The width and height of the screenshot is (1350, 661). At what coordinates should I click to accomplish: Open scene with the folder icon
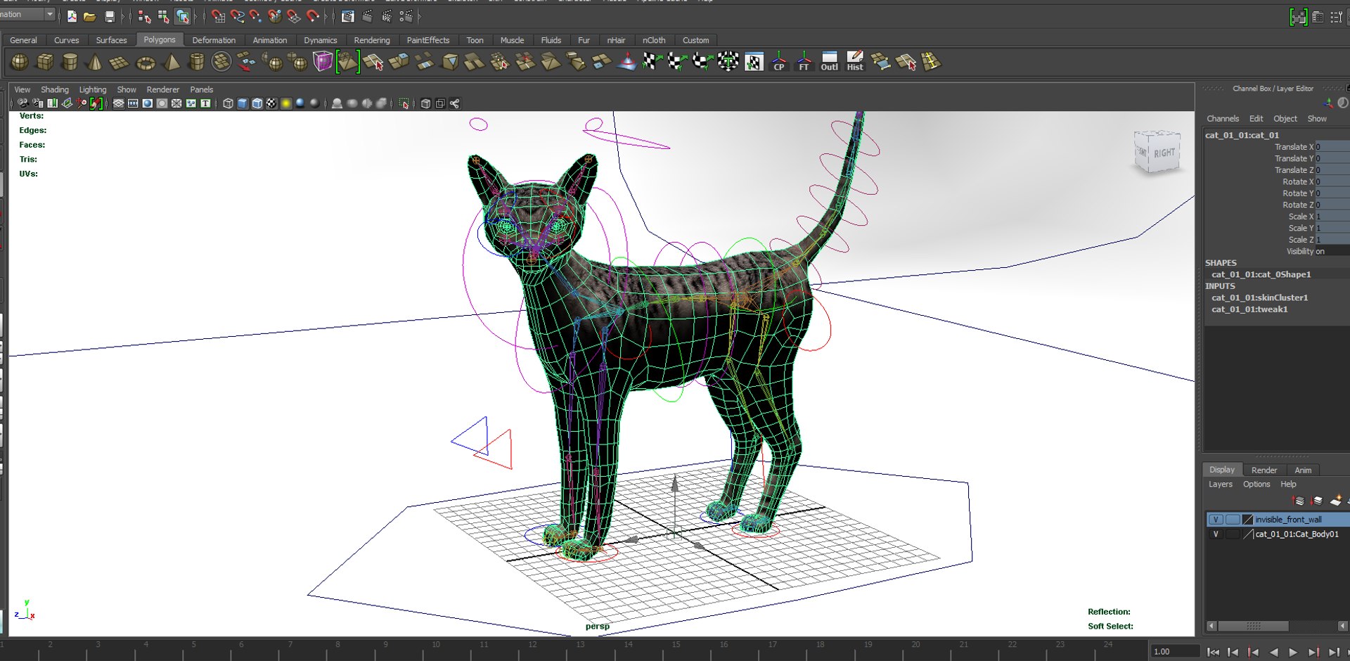90,15
